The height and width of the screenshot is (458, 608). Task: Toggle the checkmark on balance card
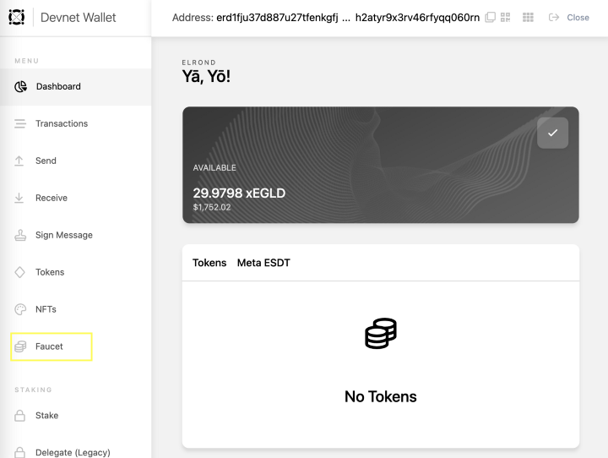tap(552, 133)
